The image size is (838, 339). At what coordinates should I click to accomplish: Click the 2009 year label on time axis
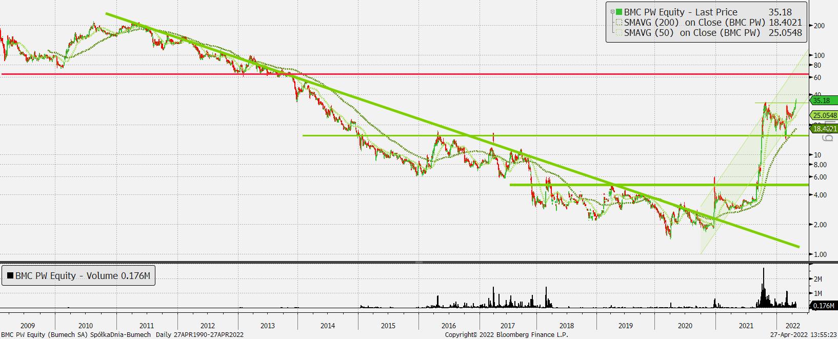pos(27,326)
